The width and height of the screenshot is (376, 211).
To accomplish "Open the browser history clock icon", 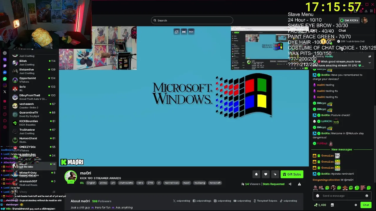I will (5, 114).
